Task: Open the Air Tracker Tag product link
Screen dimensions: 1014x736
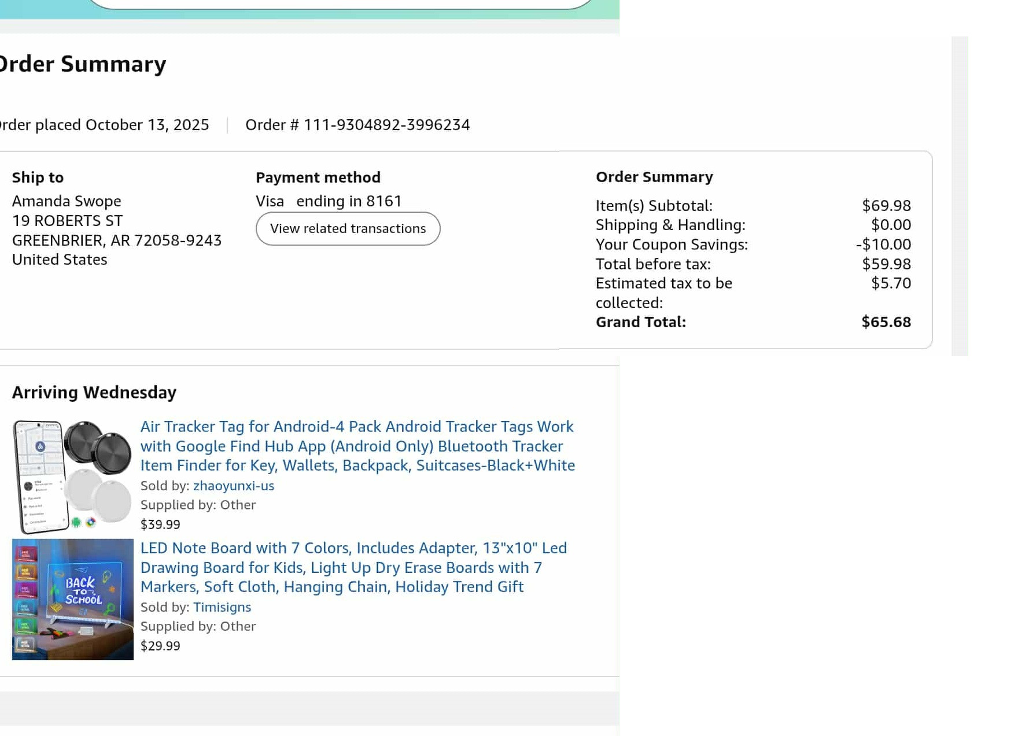Action: tap(357, 446)
